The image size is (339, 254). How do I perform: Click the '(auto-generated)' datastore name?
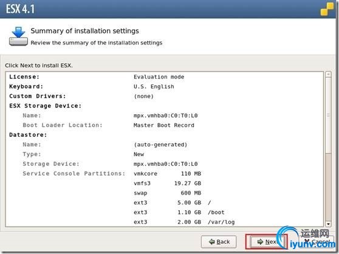160,145
